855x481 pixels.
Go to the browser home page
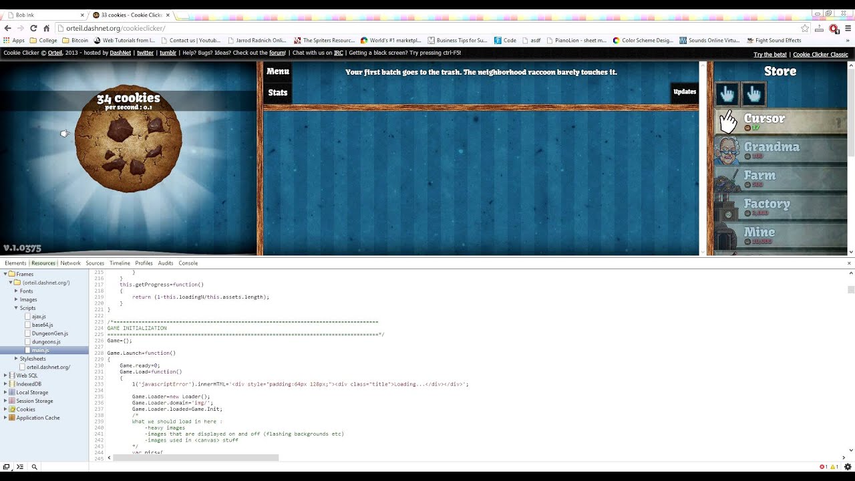coord(46,28)
